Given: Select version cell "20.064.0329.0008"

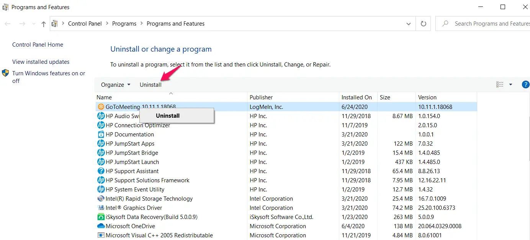Looking at the screenshot, I should [440, 226].
